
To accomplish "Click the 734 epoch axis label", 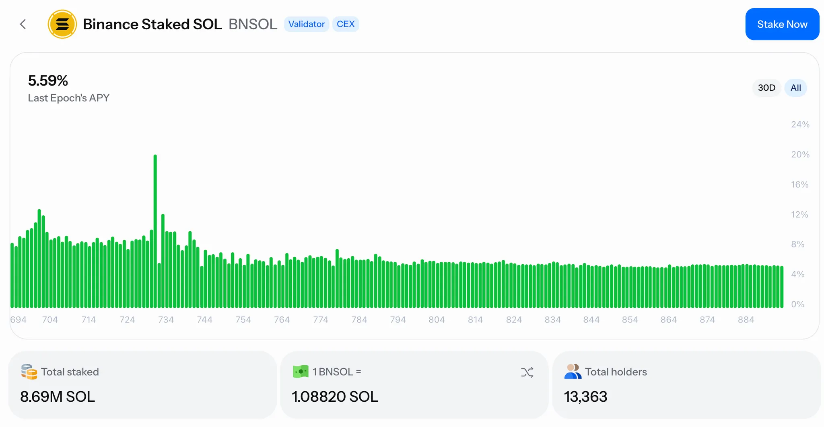I will [166, 320].
